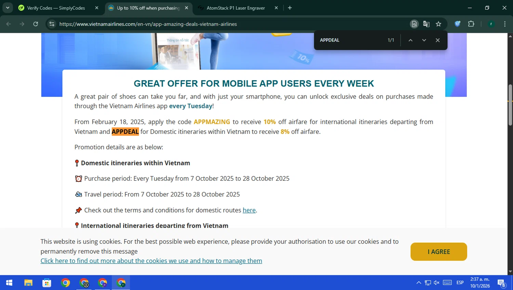The image size is (513, 290).
Task: Open File Explorer from taskbar
Action: pyautogui.click(x=28, y=282)
